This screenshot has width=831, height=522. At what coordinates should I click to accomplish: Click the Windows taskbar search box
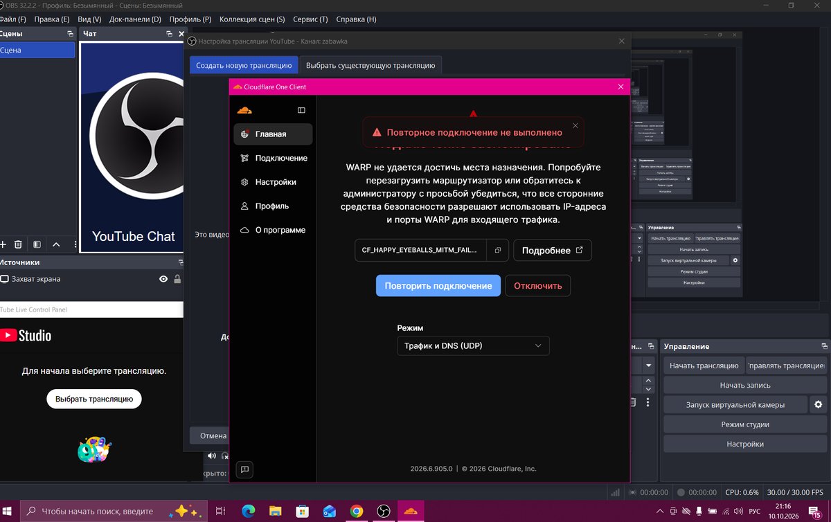pyautogui.click(x=114, y=511)
